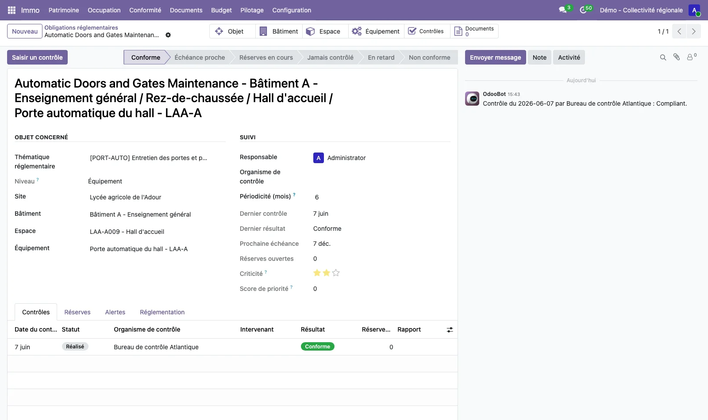This screenshot has width=708, height=420.
Task: Expand Démo - Collectivité régionale company switcher
Action: (x=641, y=10)
